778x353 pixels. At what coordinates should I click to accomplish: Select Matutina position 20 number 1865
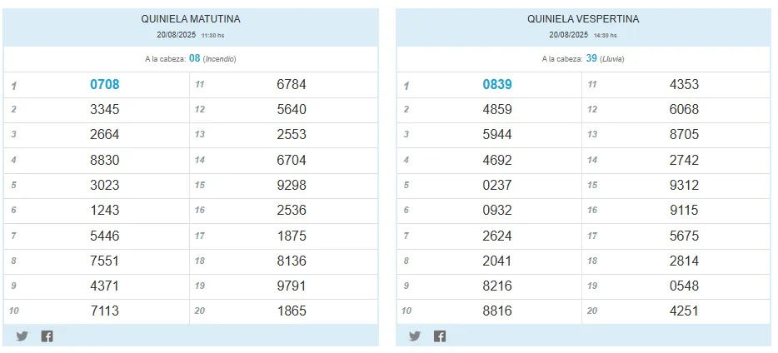pos(292,311)
